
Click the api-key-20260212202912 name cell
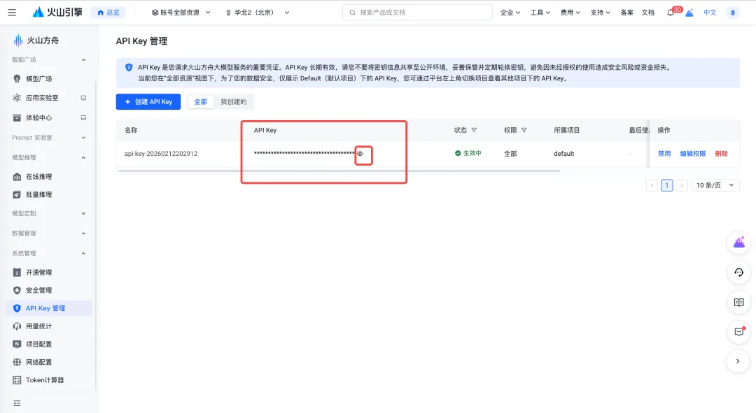pyautogui.click(x=161, y=154)
